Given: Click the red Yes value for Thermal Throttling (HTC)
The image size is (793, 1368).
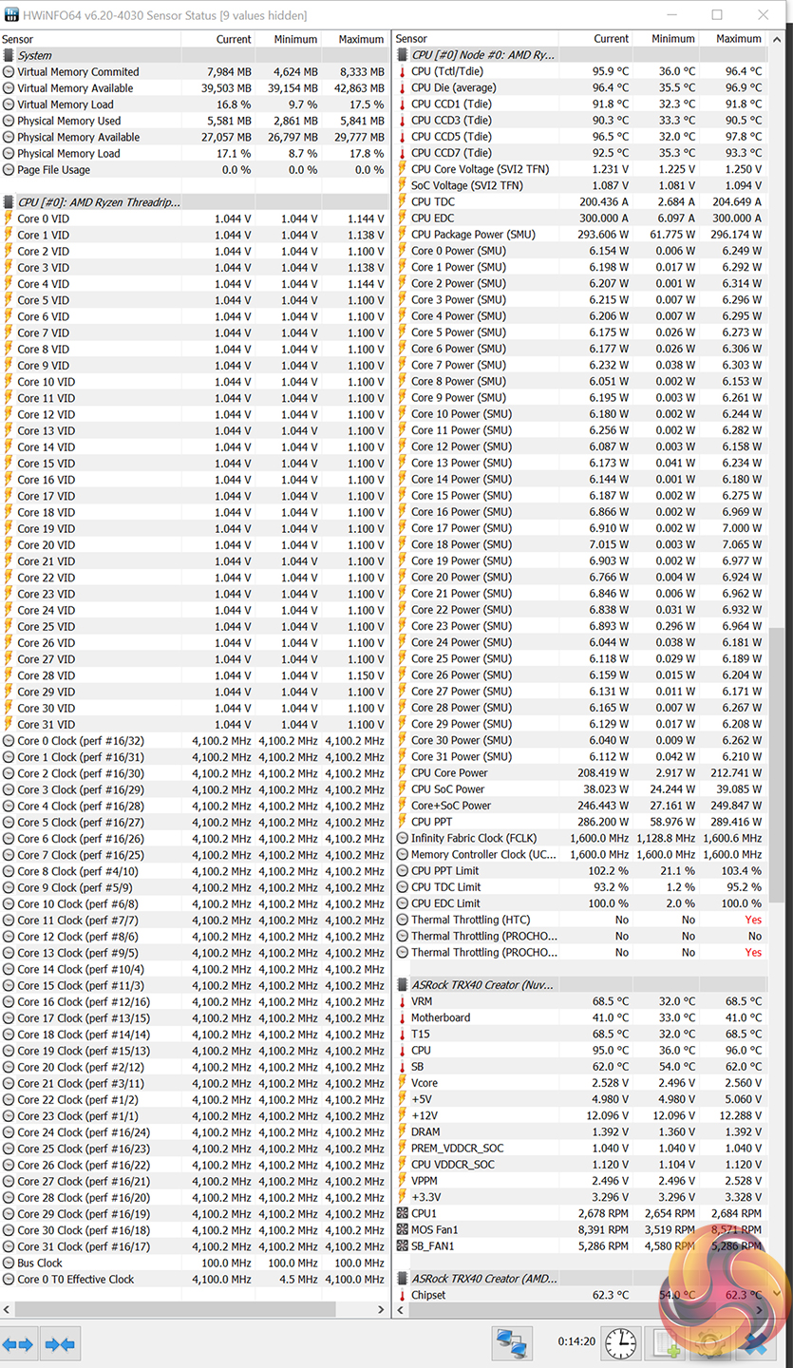Looking at the screenshot, I should tap(753, 920).
